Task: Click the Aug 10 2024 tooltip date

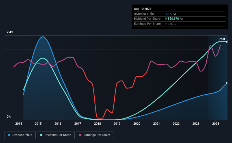Action: (x=142, y=9)
